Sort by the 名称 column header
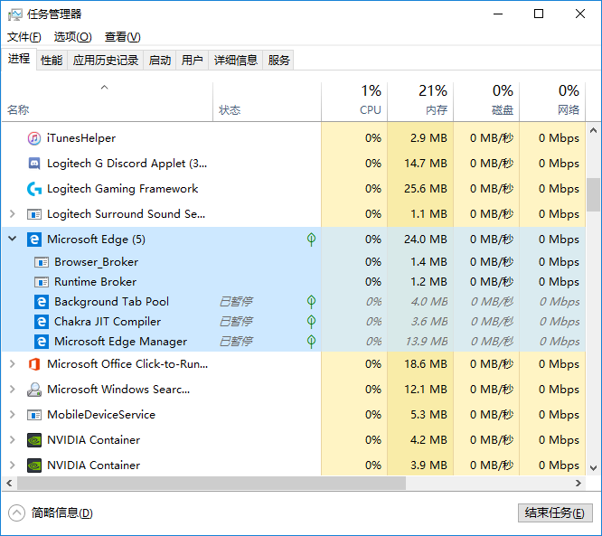 click(x=108, y=102)
